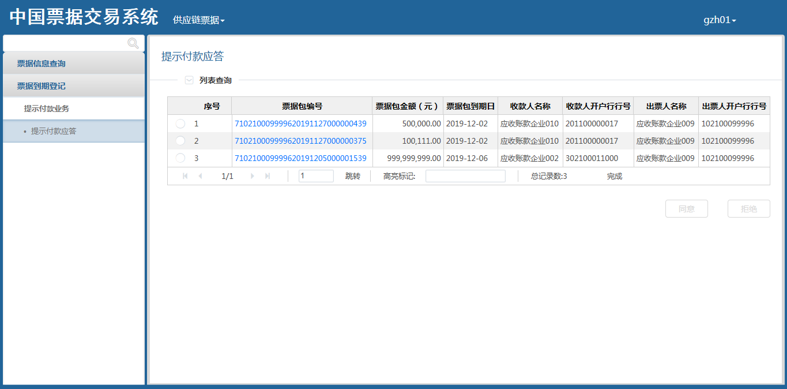
Task: Click due date 2019-12-06 cell
Action: pyautogui.click(x=470, y=158)
